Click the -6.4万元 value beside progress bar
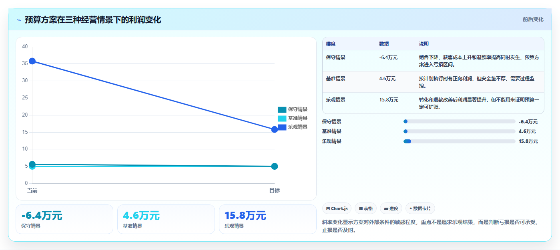The width and height of the screenshot is (560, 250). (x=528, y=122)
